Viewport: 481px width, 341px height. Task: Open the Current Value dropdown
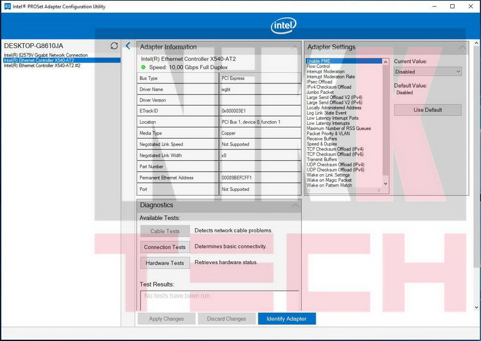[427, 71]
